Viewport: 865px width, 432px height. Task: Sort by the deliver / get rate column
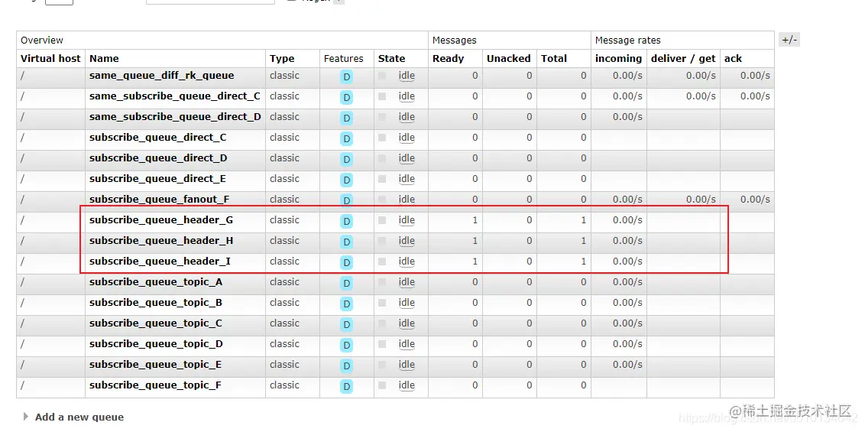pos(683,58)
